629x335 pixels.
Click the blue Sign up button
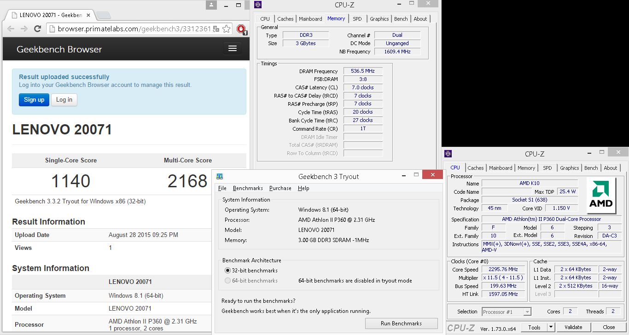pyautogui.click(x=34, y=100)
